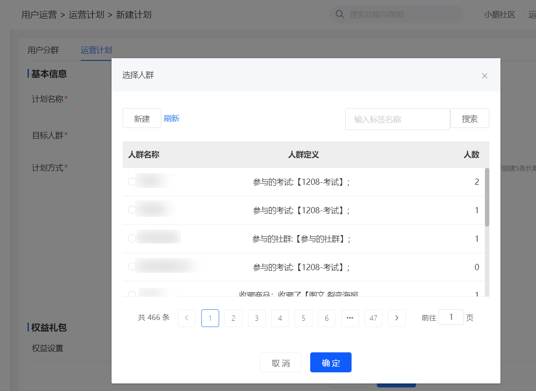
Task: Select radio button for first 1208-考试 row
Action: 132,181
